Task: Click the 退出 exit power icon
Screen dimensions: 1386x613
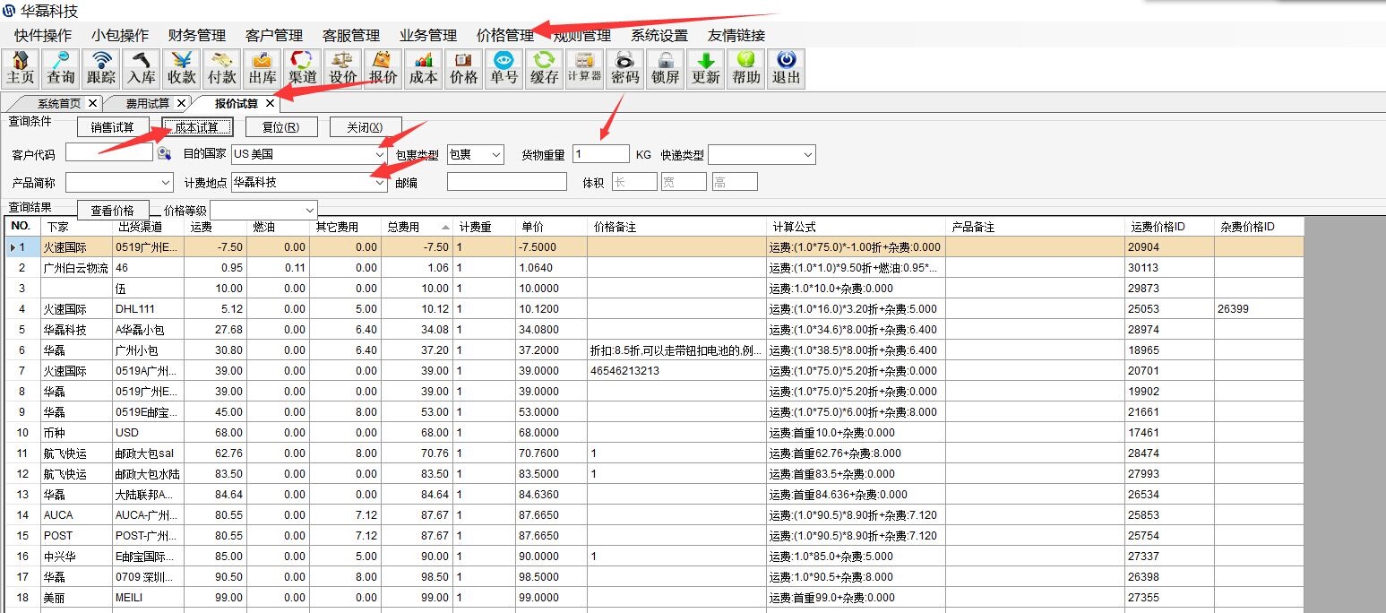Action: (x=786, y=68)
